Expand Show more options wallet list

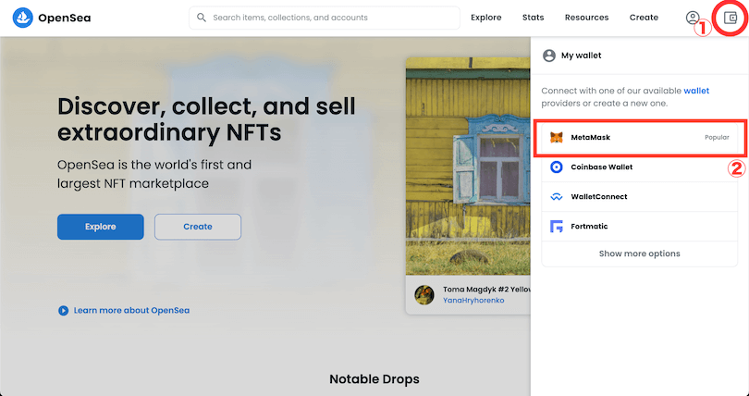click(x=639, y=254)
